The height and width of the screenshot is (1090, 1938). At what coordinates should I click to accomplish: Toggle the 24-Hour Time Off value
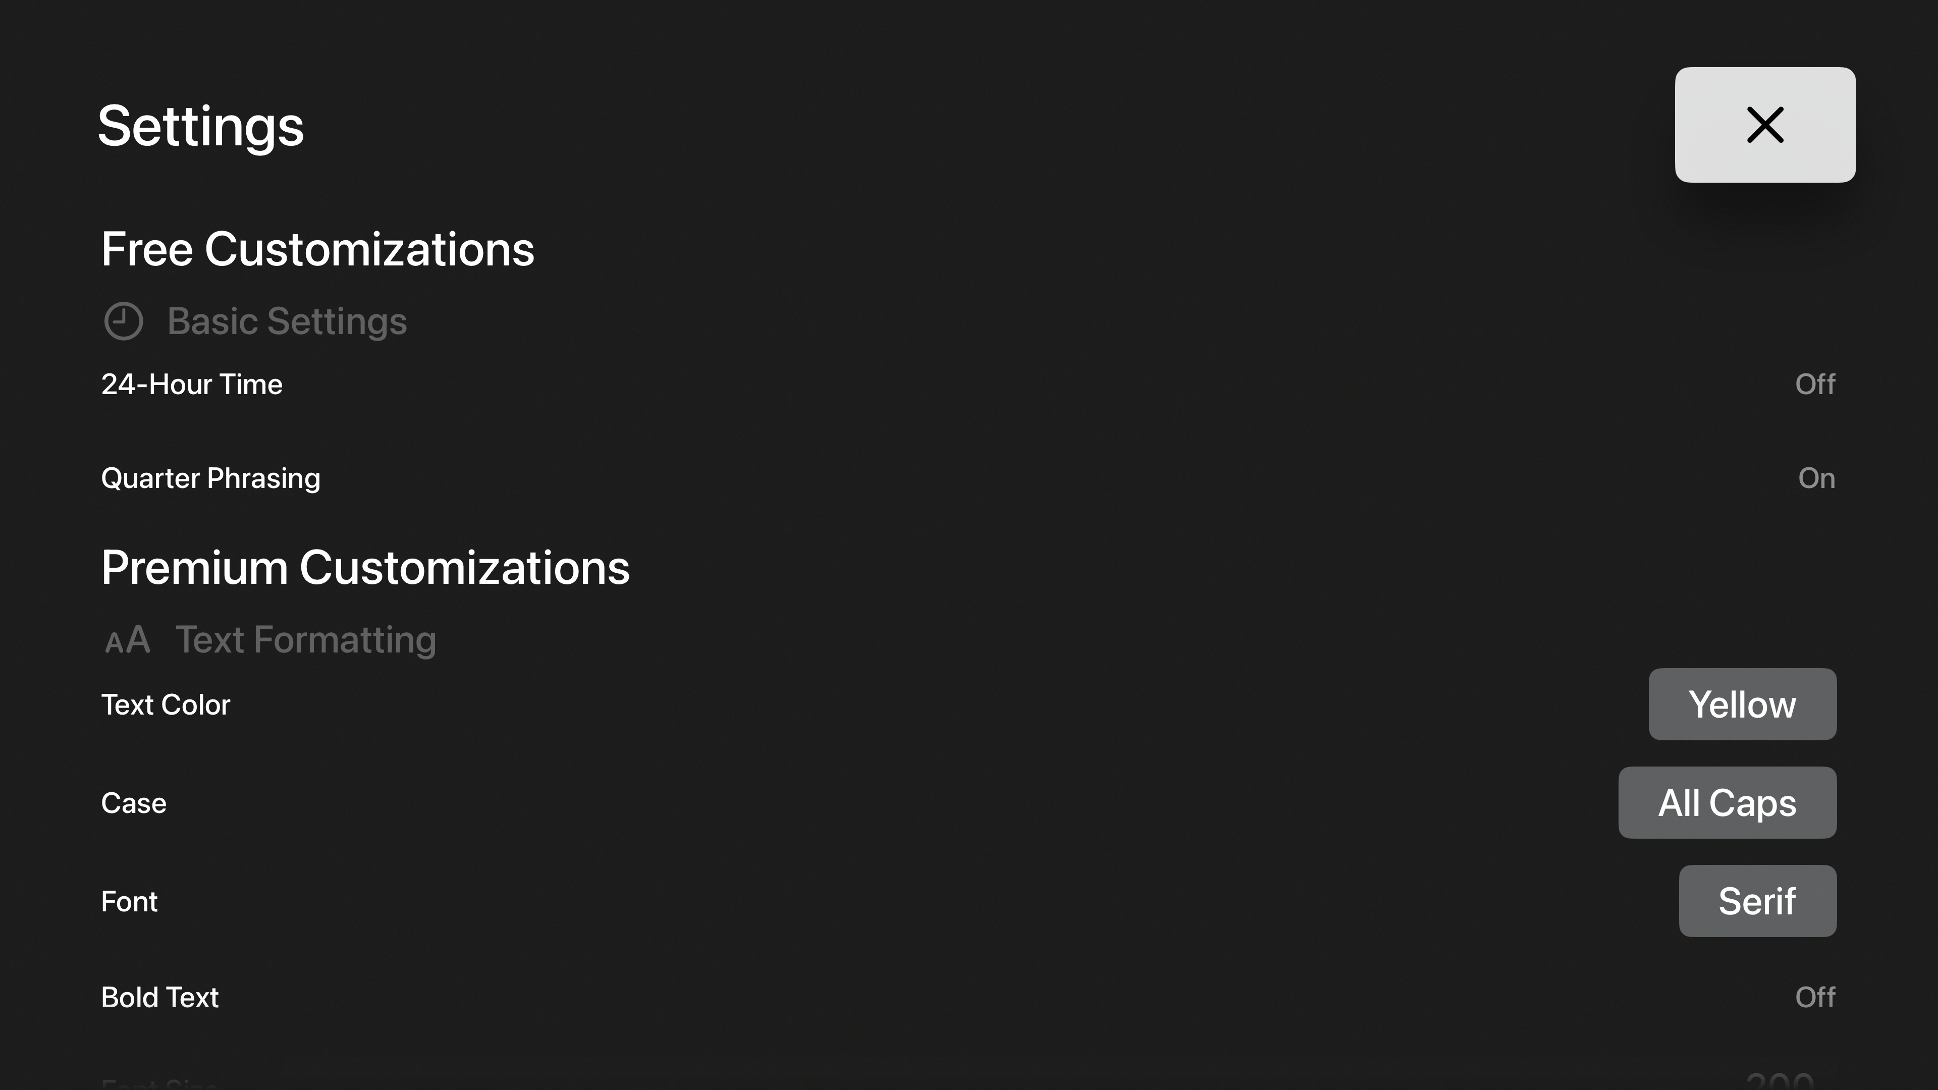(x=1815, y=385)
